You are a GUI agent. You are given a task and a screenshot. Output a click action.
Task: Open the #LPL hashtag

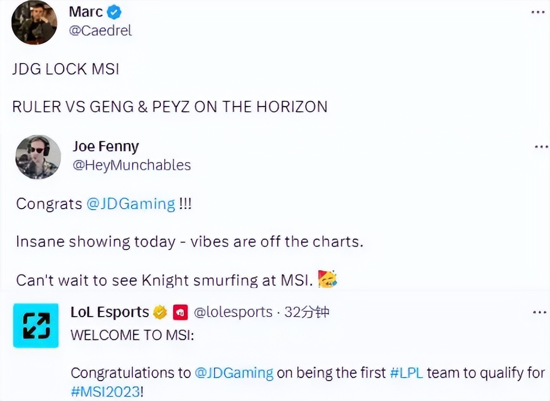click(406, 372)
